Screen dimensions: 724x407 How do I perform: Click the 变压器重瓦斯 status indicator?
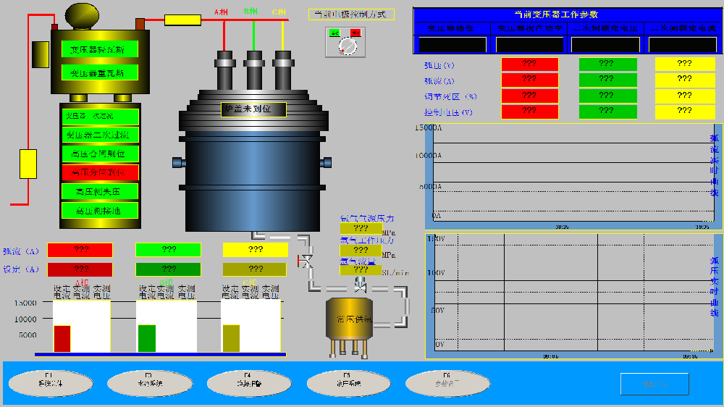pos(98,73)
